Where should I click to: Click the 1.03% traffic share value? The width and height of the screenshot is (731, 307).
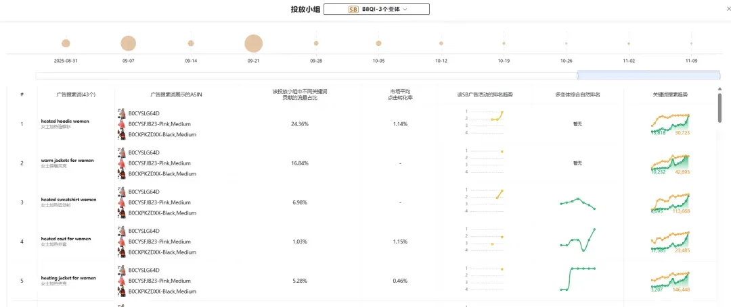pyautogui.click(x=299, y=242)
